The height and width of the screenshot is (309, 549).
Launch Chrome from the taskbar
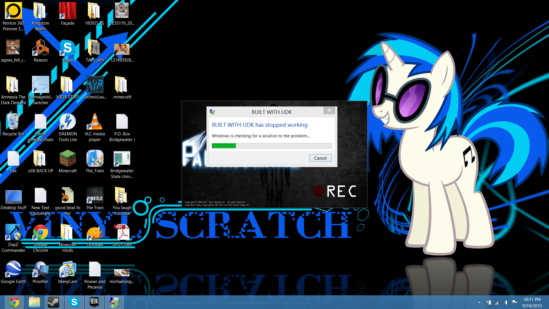pos(14,302)
